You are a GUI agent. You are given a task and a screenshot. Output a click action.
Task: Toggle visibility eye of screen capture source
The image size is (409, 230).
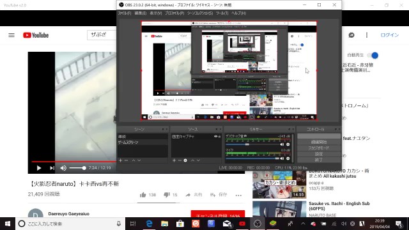215,136
